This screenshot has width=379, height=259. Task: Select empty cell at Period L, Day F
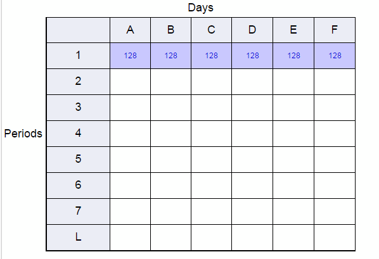coord(335,237)
